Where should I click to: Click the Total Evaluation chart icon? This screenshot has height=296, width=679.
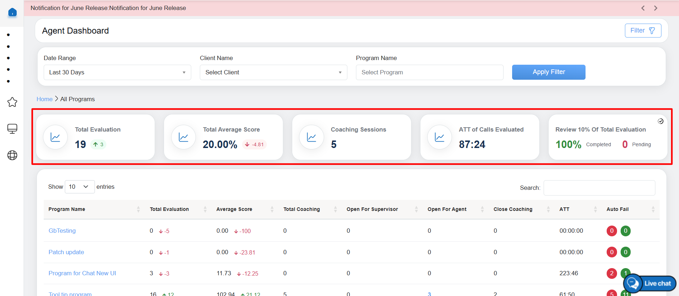point(55,137)
